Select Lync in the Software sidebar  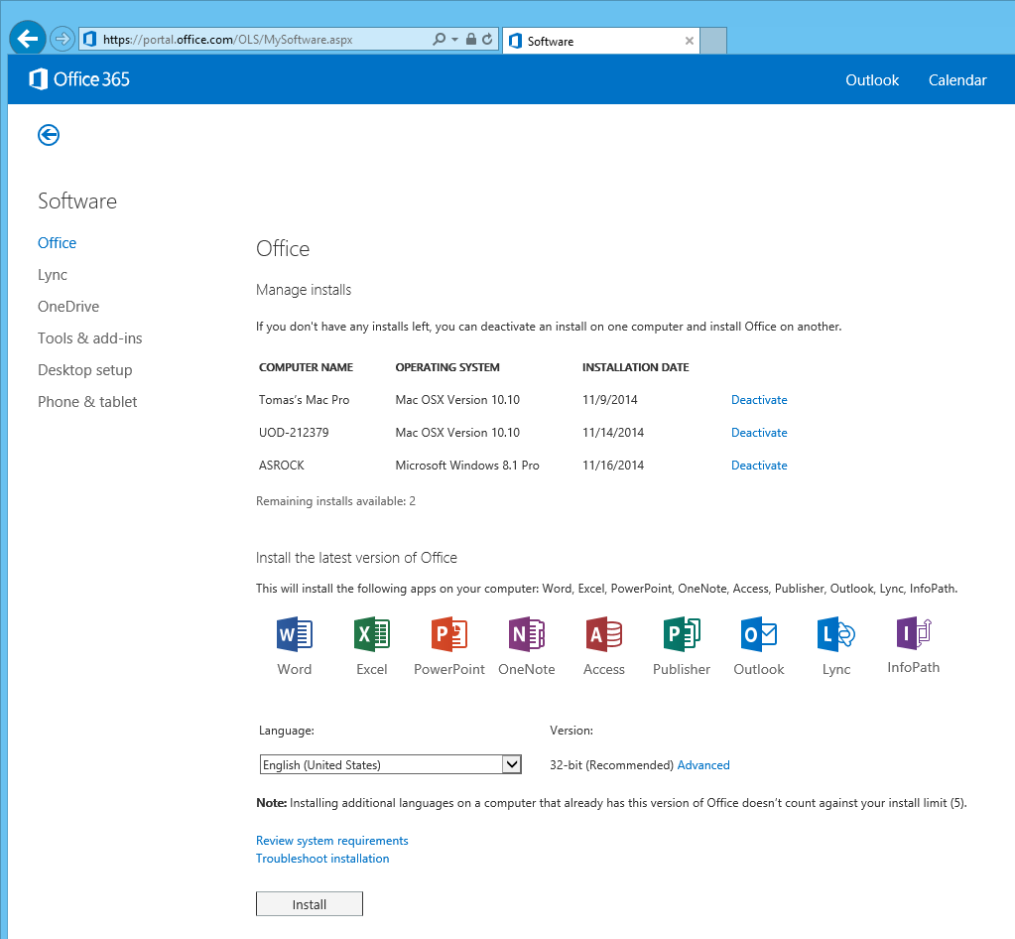(53, 275)
